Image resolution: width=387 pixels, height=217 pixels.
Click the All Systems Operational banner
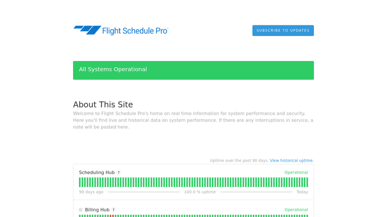coord(193,70)
